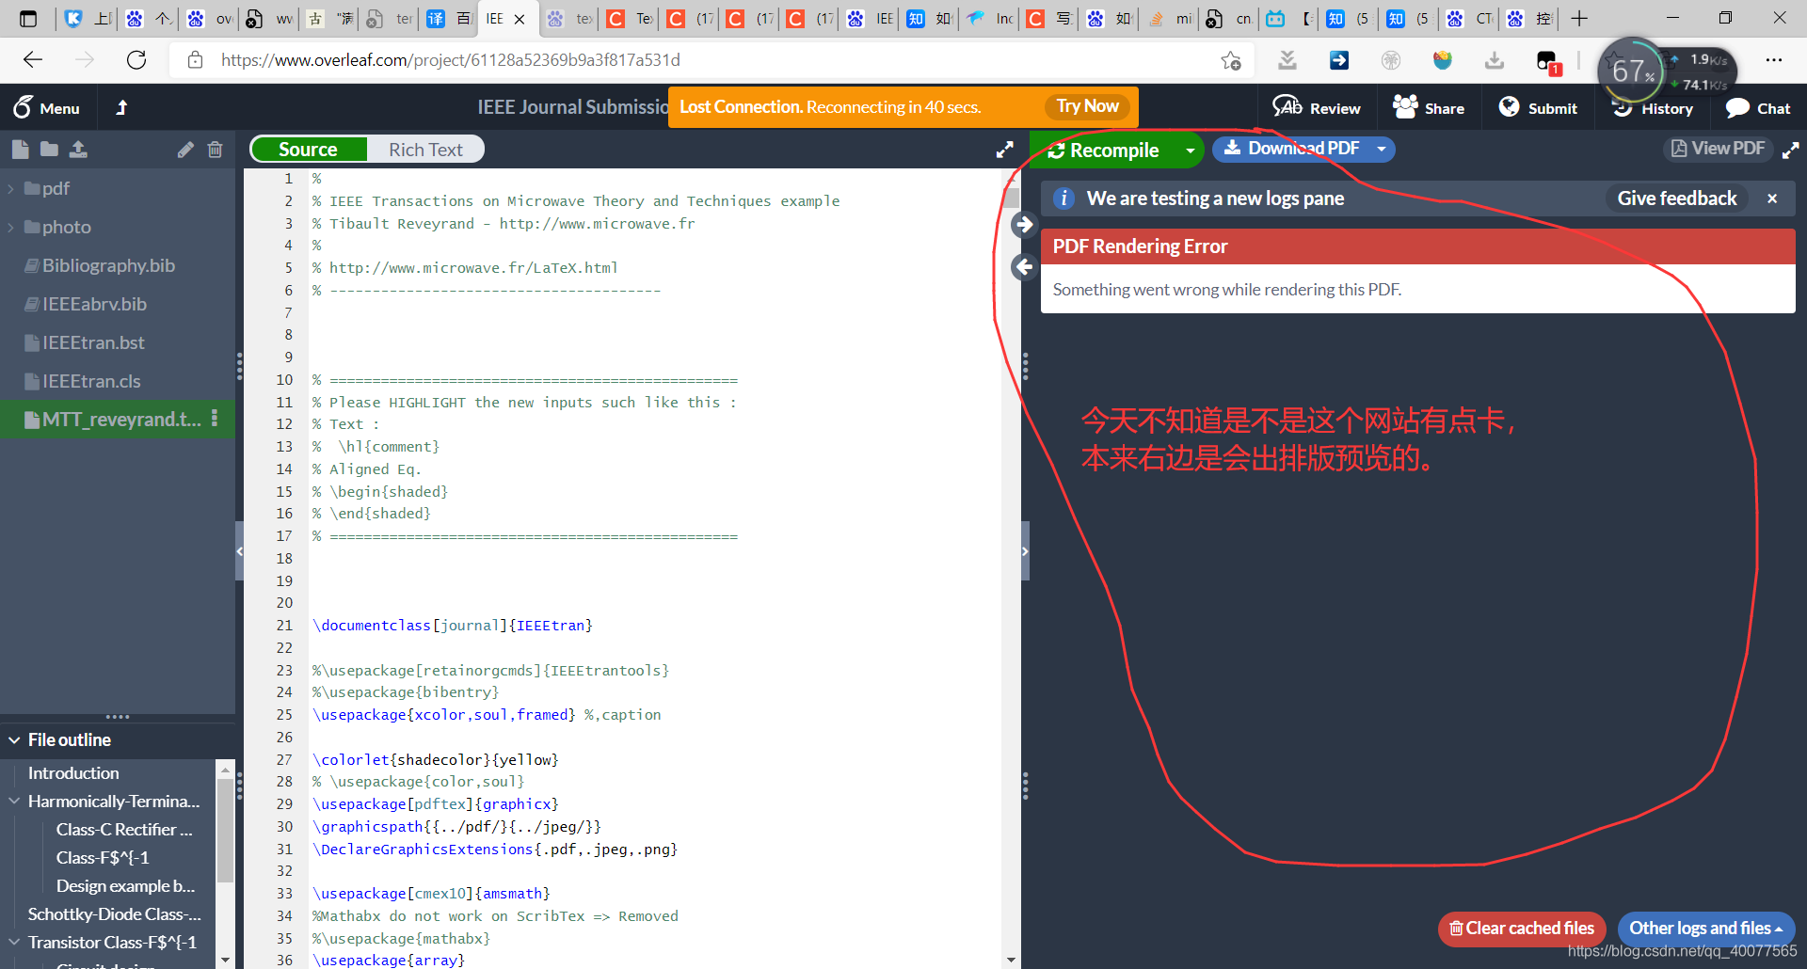The width and height of the screenshot is (1807, 969).
Task: Open the Overleaf Menu
Action: pyautogui.click(x=46, y=108)
